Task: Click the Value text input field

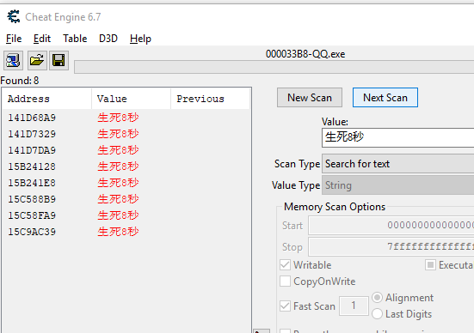Action: (397, 137)
